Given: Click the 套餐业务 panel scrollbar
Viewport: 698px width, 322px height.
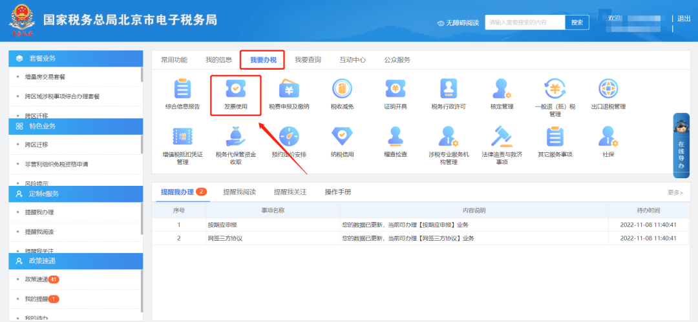Looking at the screenshot, I should point(142,74).
